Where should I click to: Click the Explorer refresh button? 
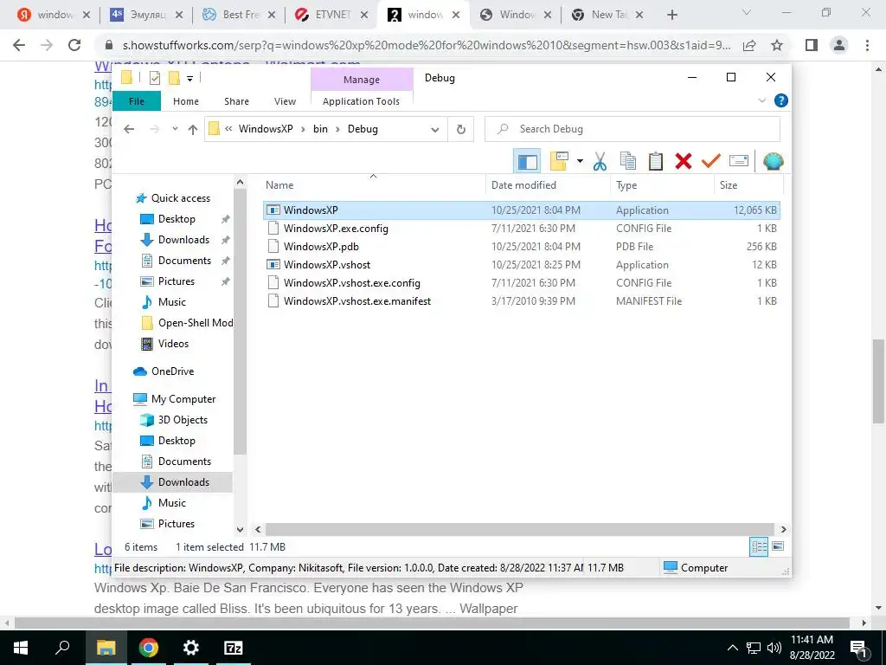(x=461, y=130)
